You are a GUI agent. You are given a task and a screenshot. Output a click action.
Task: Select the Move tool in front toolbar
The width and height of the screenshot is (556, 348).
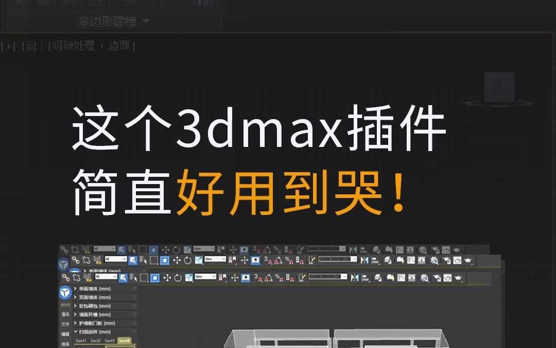167,278
